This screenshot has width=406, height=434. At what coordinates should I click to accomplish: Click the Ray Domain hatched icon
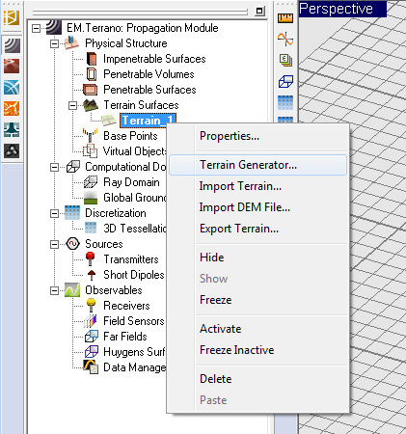[x=91, y=182]
